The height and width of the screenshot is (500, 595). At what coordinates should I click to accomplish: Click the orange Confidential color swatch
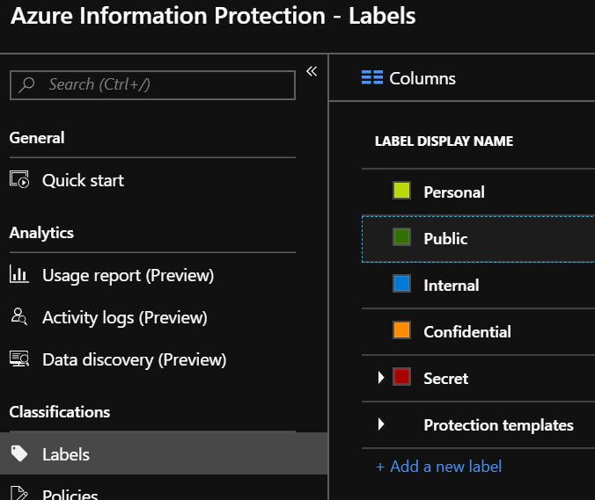402,331
